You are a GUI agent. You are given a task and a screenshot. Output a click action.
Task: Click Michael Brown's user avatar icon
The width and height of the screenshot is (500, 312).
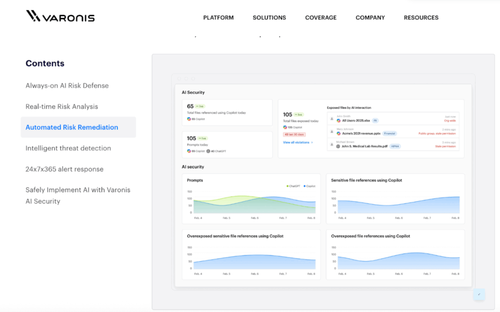pos(332,144)
